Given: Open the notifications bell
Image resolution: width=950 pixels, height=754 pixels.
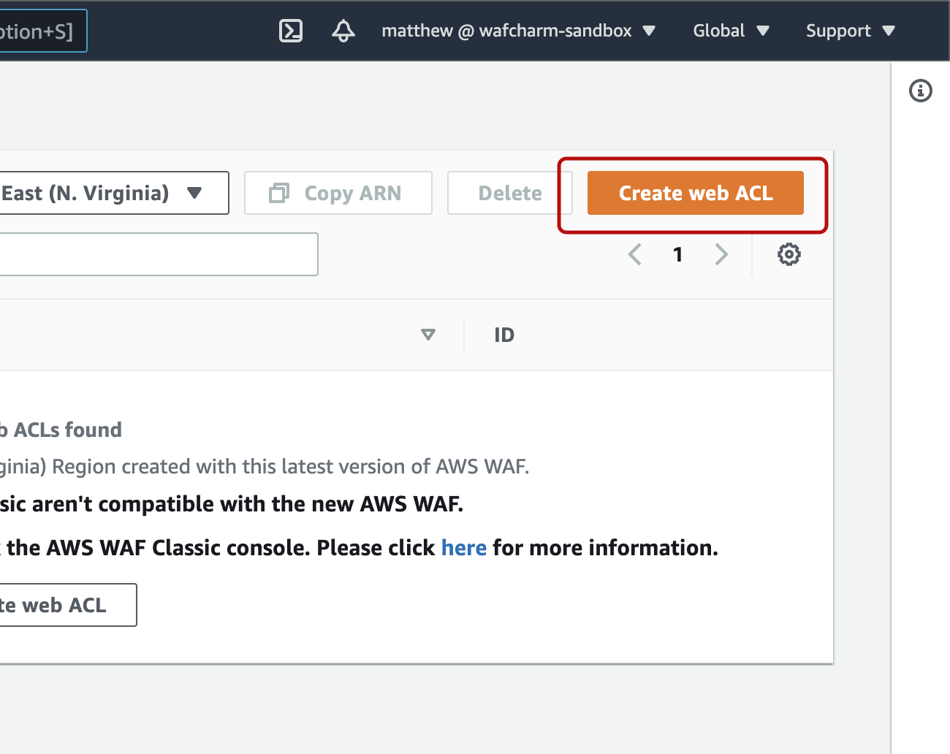Looking at the screenshot, I should point(343,31).
